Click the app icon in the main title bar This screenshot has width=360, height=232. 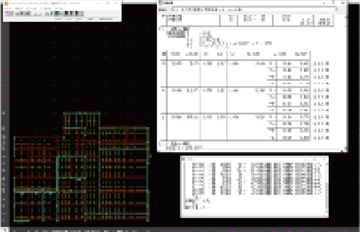[6, 3]
